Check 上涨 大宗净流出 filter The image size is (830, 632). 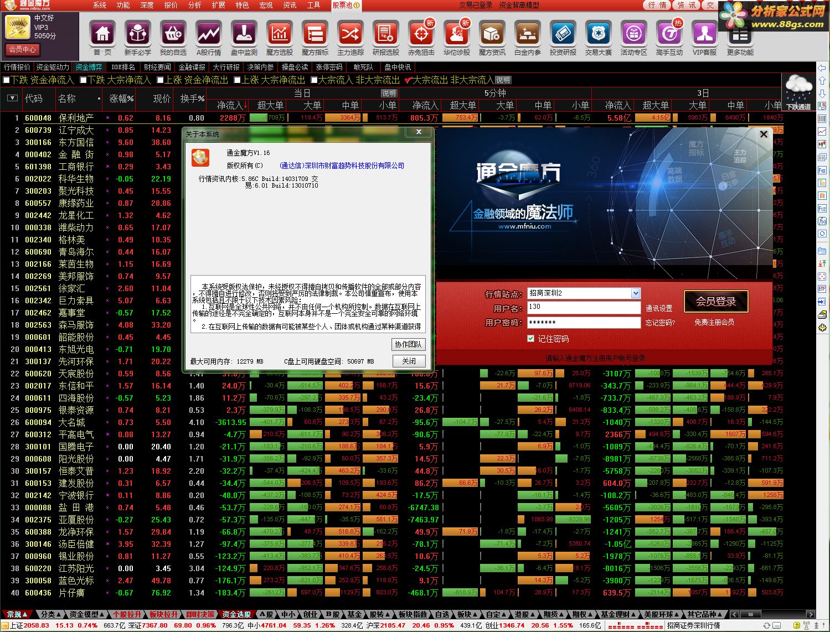[237, 80]
